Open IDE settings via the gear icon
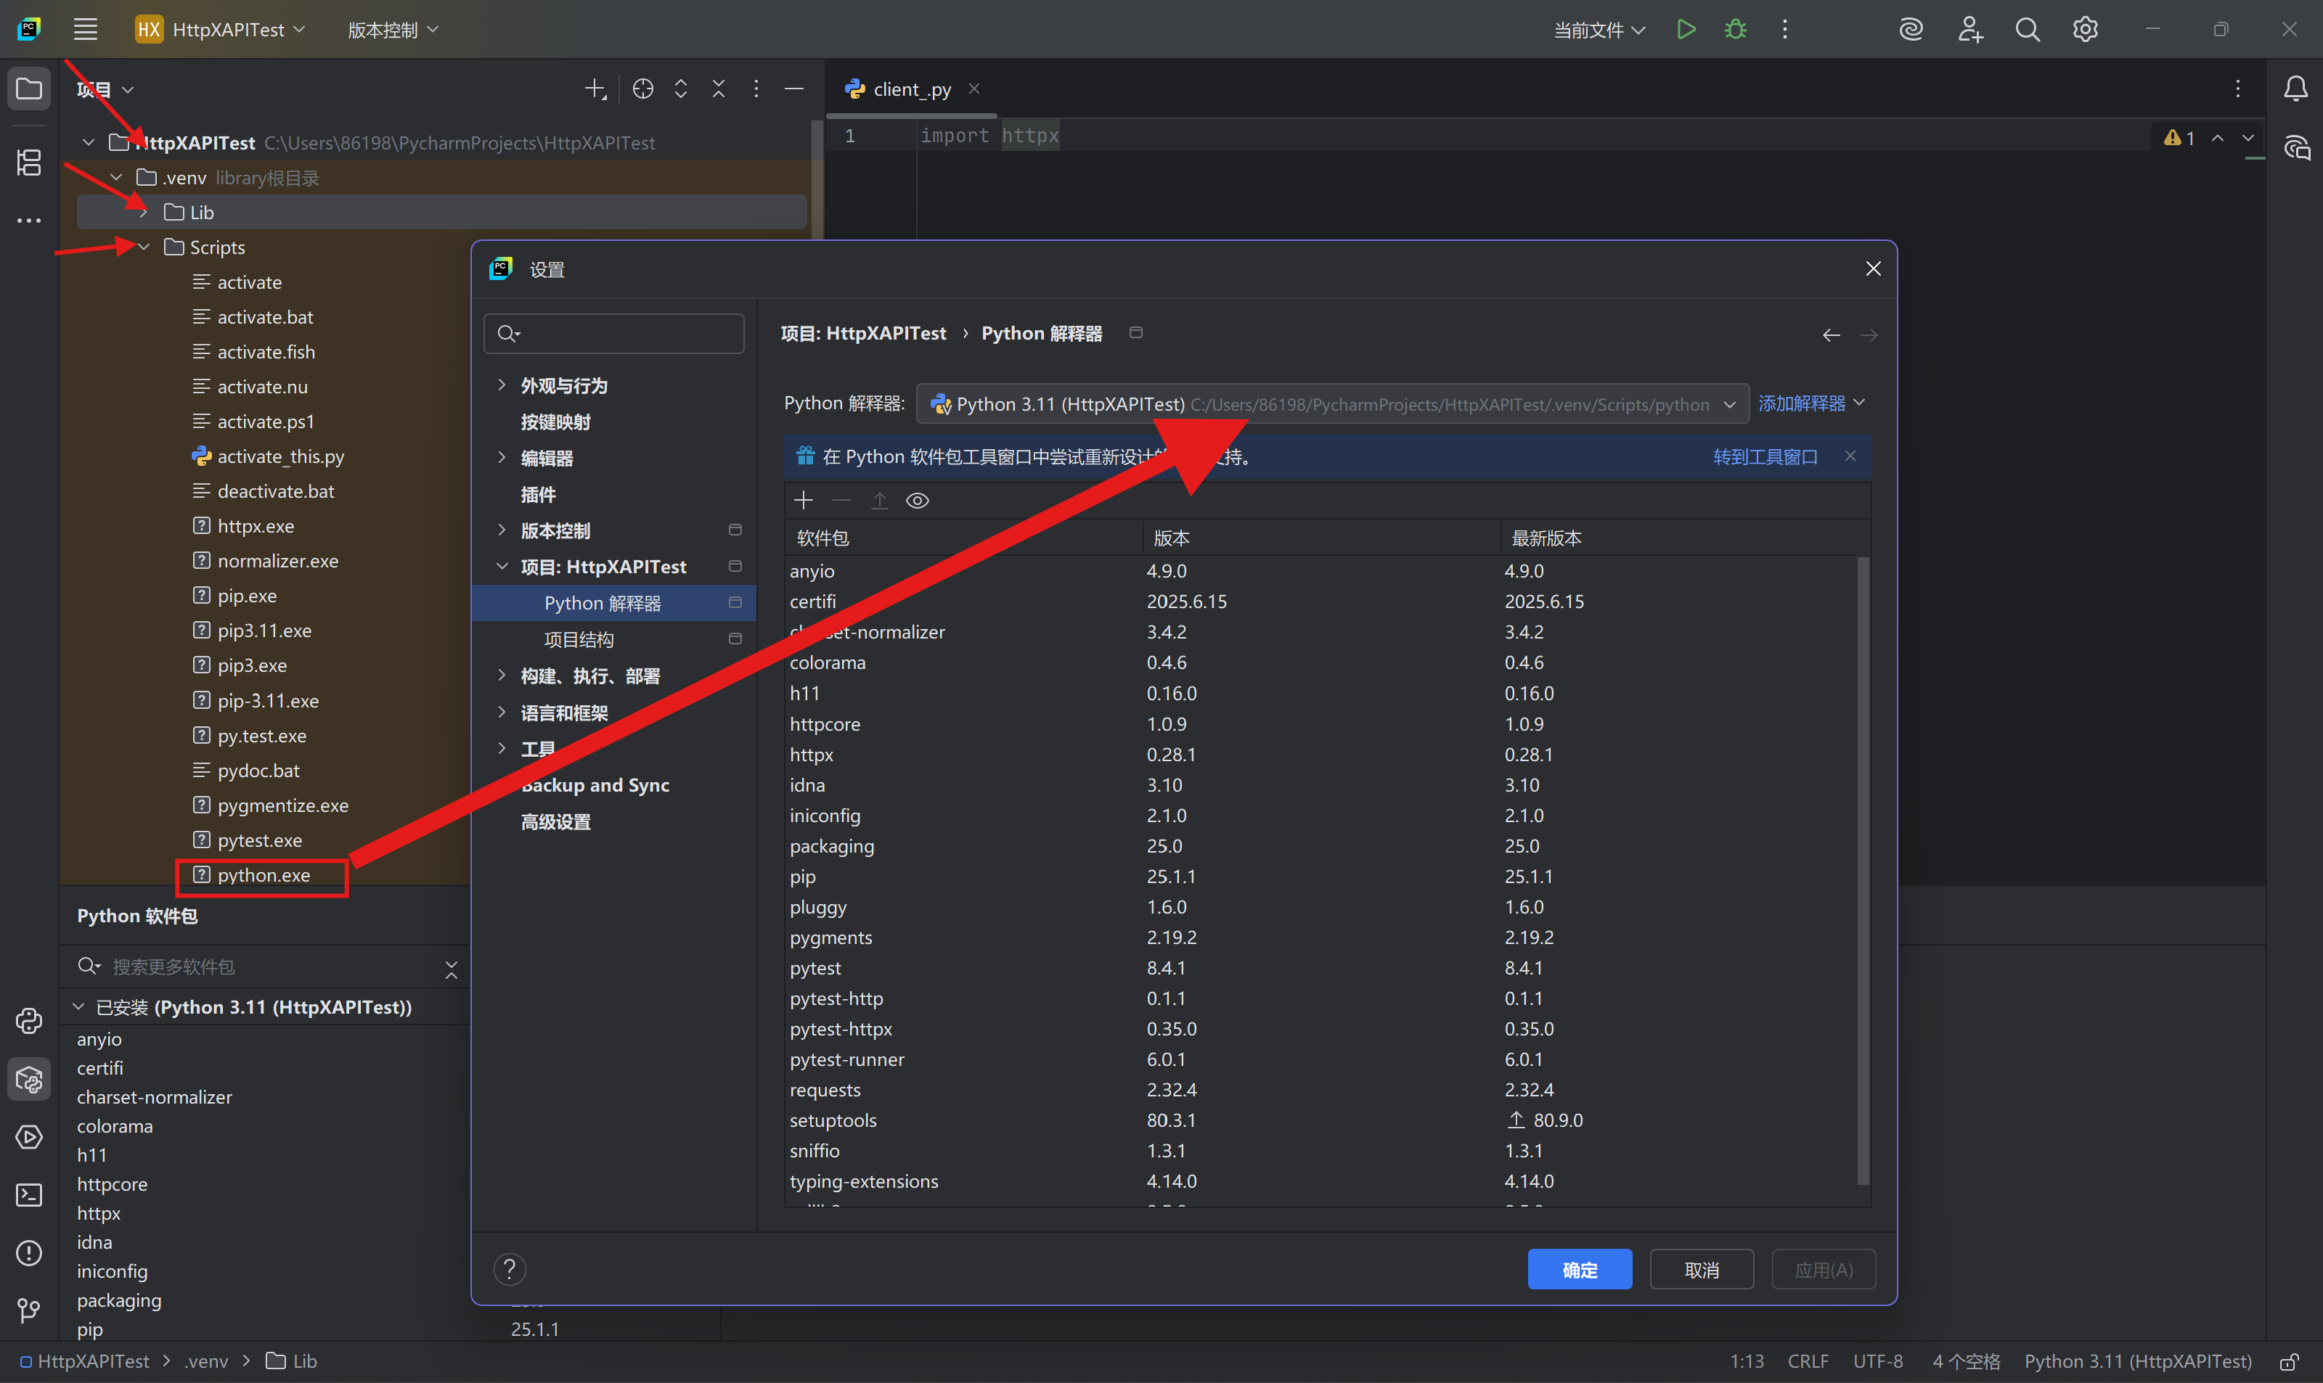 click(x=2086, y=29)
